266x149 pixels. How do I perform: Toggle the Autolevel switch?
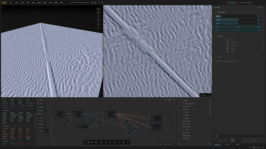pyautogui.click(x=227, y=43)
